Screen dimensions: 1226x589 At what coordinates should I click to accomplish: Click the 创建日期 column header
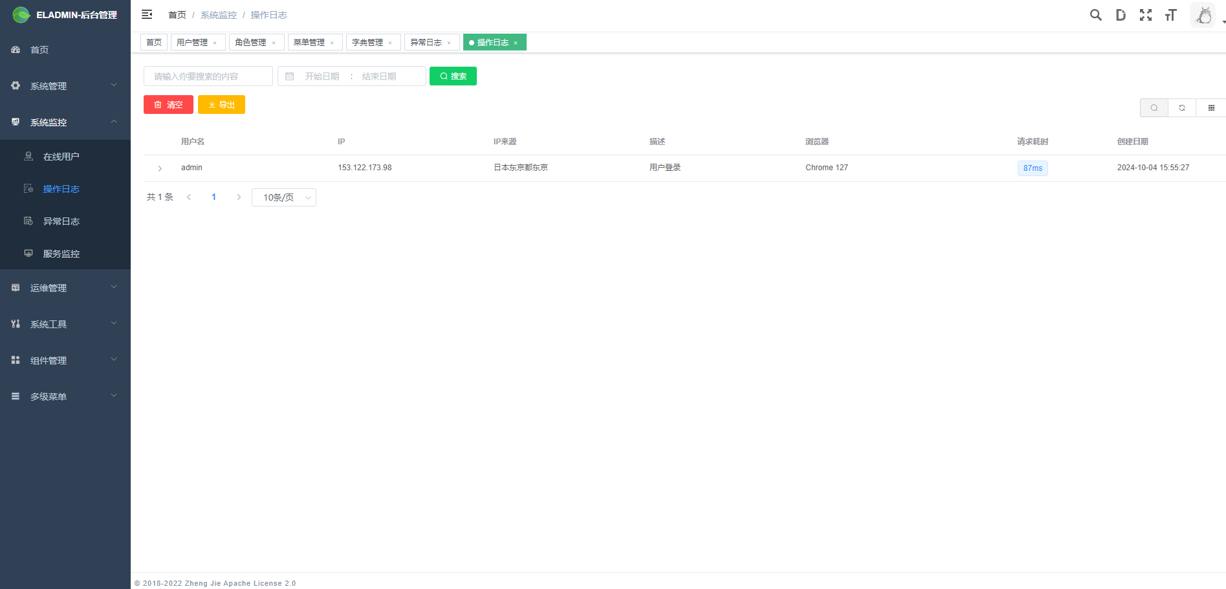point(1133,142)
